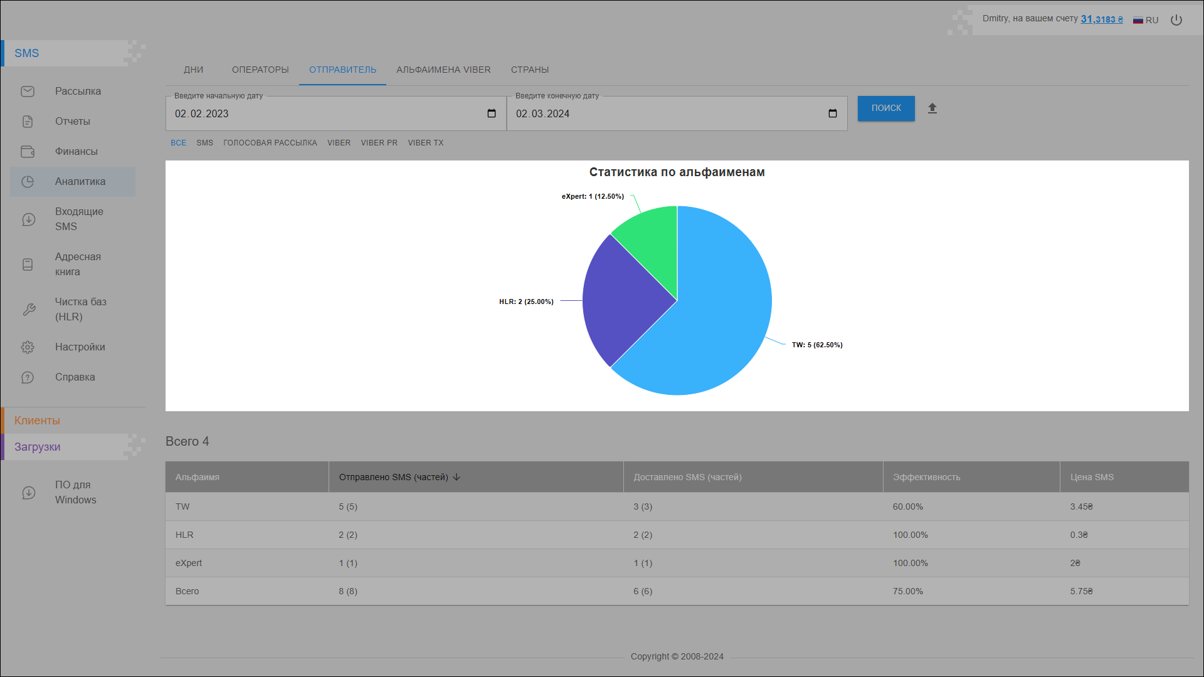This screenshot has width=1204, height=677.
Task: Click the Входящие SMS download icon
Action: point(28,219)
